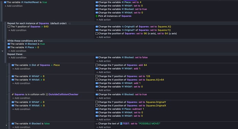Click variable icon of HasNotReset is true condition
This screenshot has width=238, height=129.
(5, 2)
